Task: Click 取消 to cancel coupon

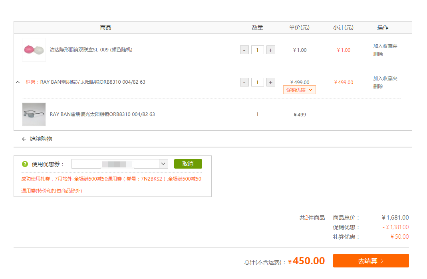Action: tap(188, 164)
